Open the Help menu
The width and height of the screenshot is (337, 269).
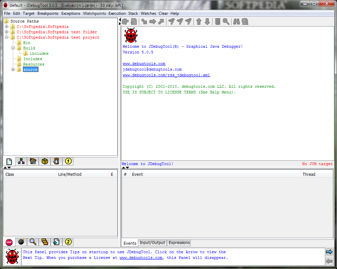tap(175, 13)
